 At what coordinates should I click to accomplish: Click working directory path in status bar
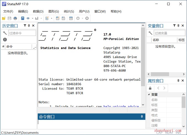point(20,133)
